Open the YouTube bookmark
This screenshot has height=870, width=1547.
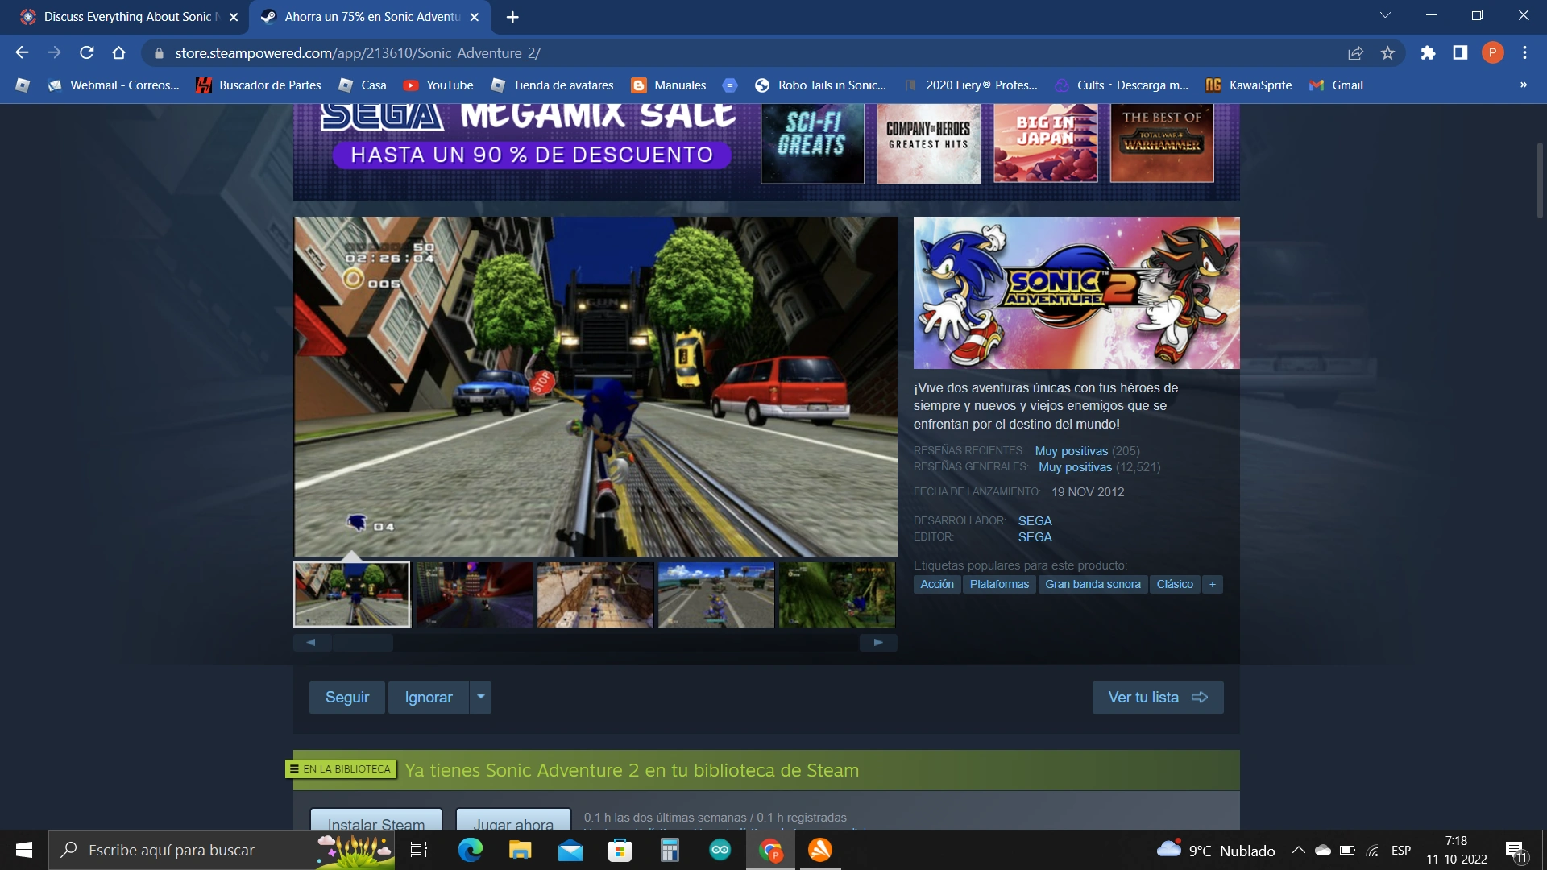pyautogui.click(x=438, y=85)
